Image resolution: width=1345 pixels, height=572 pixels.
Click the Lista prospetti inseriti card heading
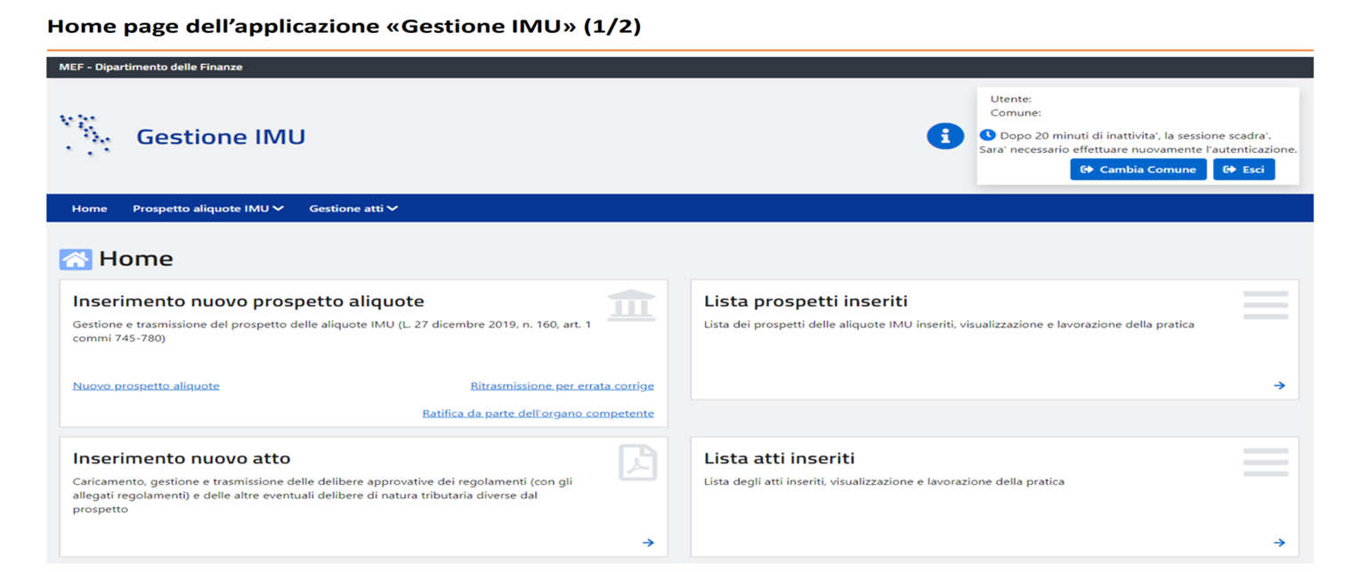805,302
